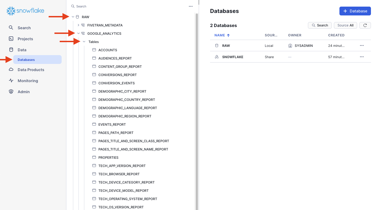Open the DEMOGRAPHIC_COUNTRY_REPORT table

[x=127, y=100]
